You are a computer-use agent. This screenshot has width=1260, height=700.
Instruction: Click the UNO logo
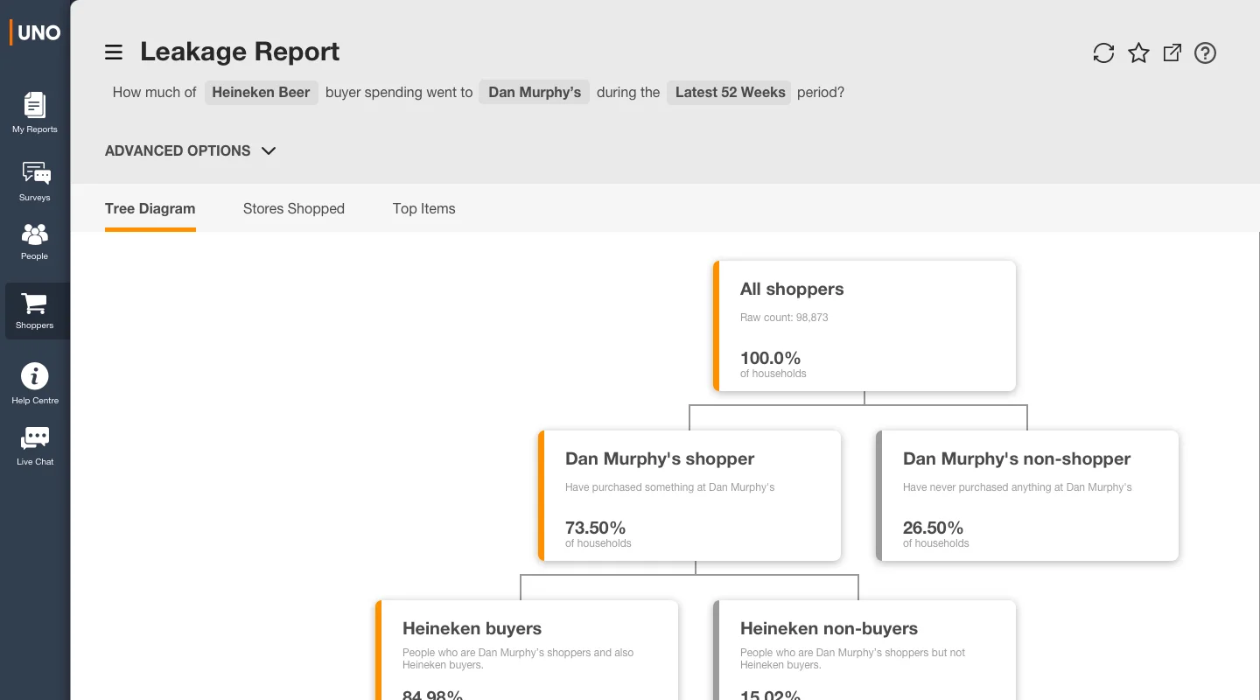[35, 32]
